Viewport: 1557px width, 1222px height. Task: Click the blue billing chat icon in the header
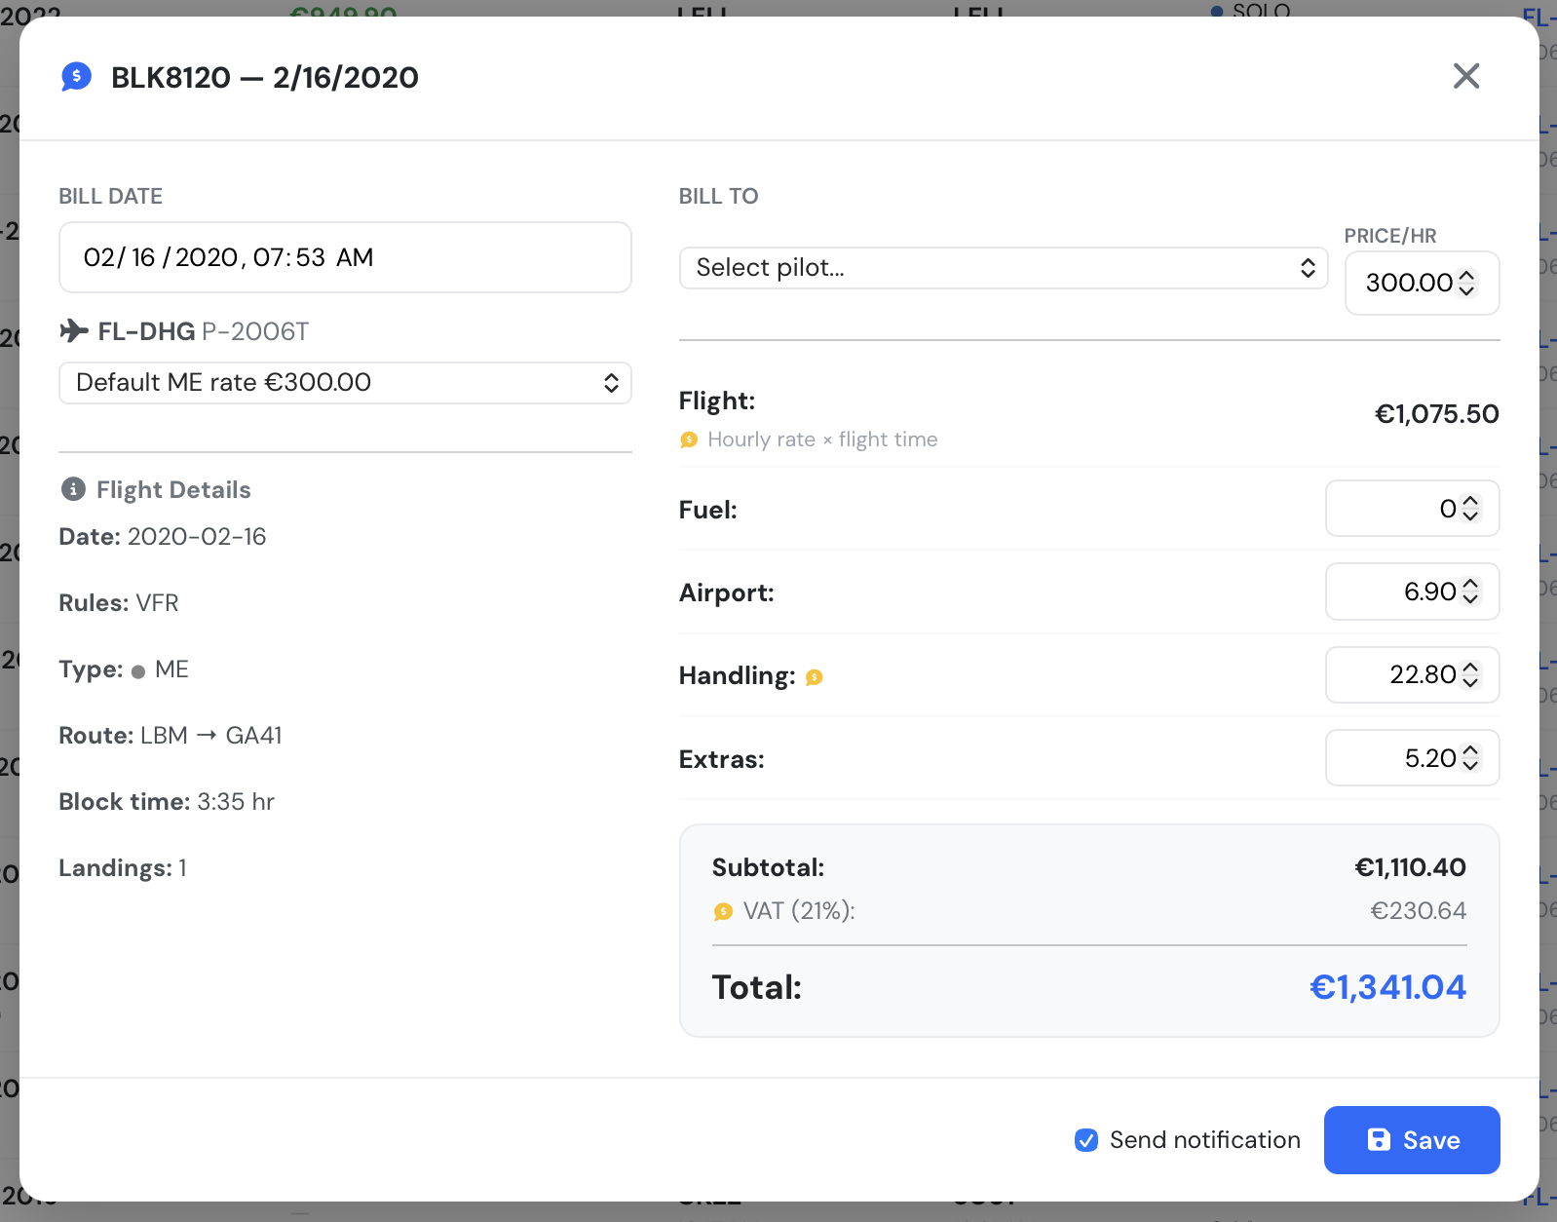76,76
